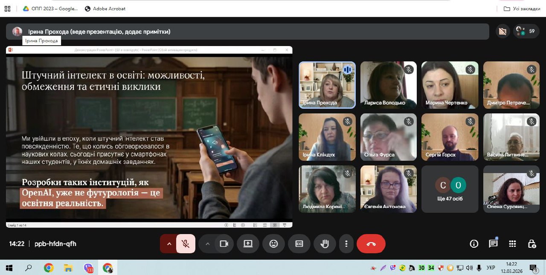The height and width of the screenshot is (275, 546).
Task: Click the share screen icon
Action: point(248,244)
